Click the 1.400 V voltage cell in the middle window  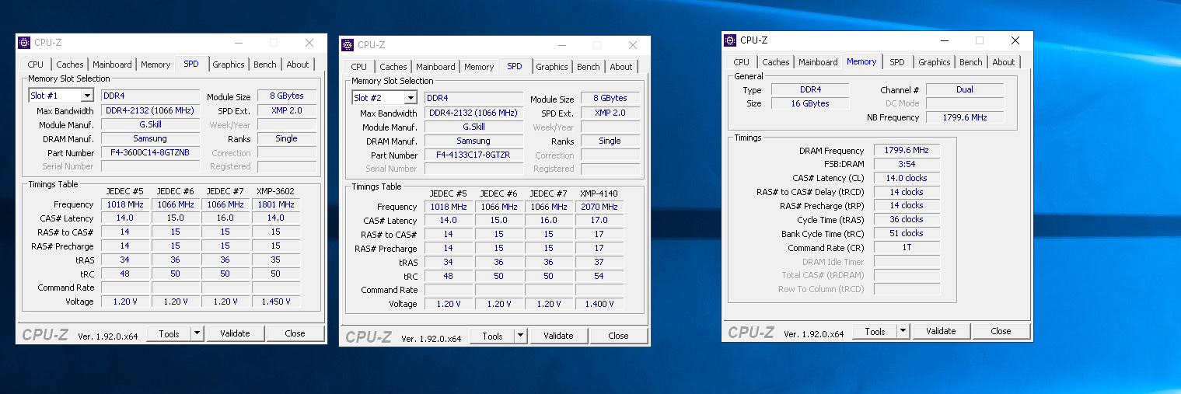(x=599, y=304)
